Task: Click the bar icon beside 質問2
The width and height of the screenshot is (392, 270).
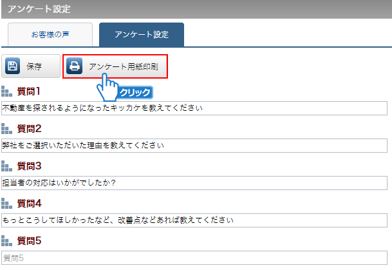Action: pyautogui.click(x=7, y=129)
